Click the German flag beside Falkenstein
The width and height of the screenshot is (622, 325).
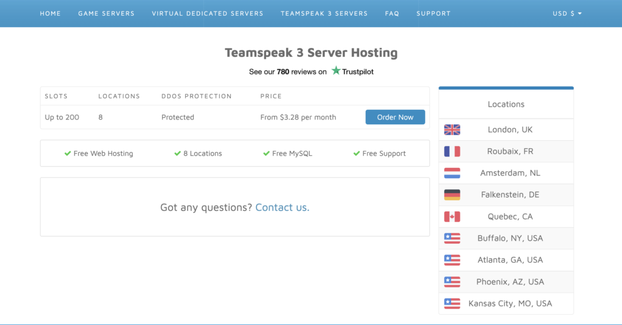pos(452,195)
